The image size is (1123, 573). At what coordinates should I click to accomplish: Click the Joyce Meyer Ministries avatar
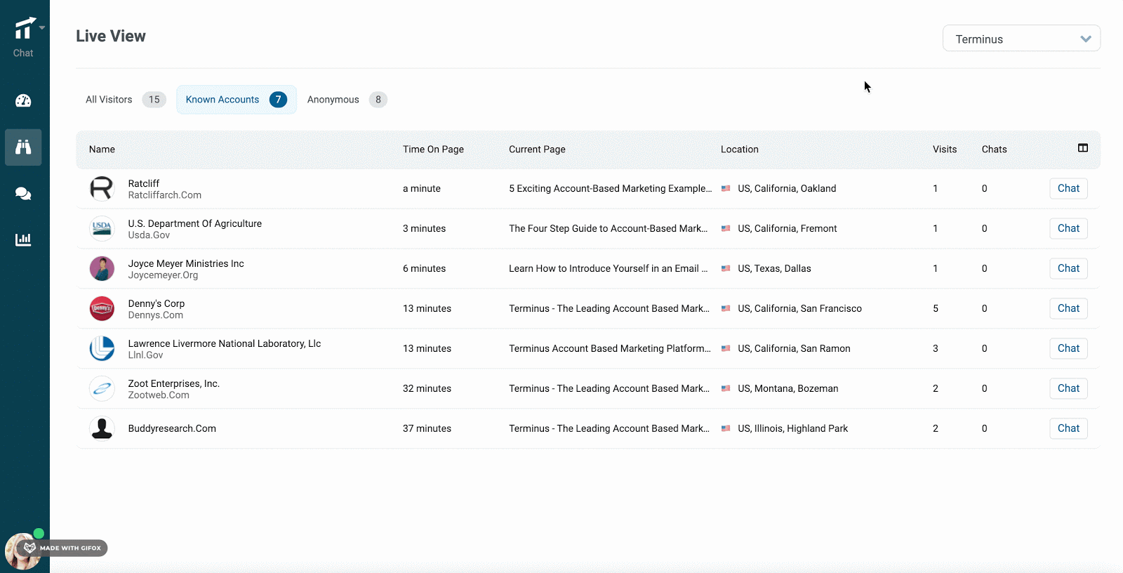tap(102, 268)
